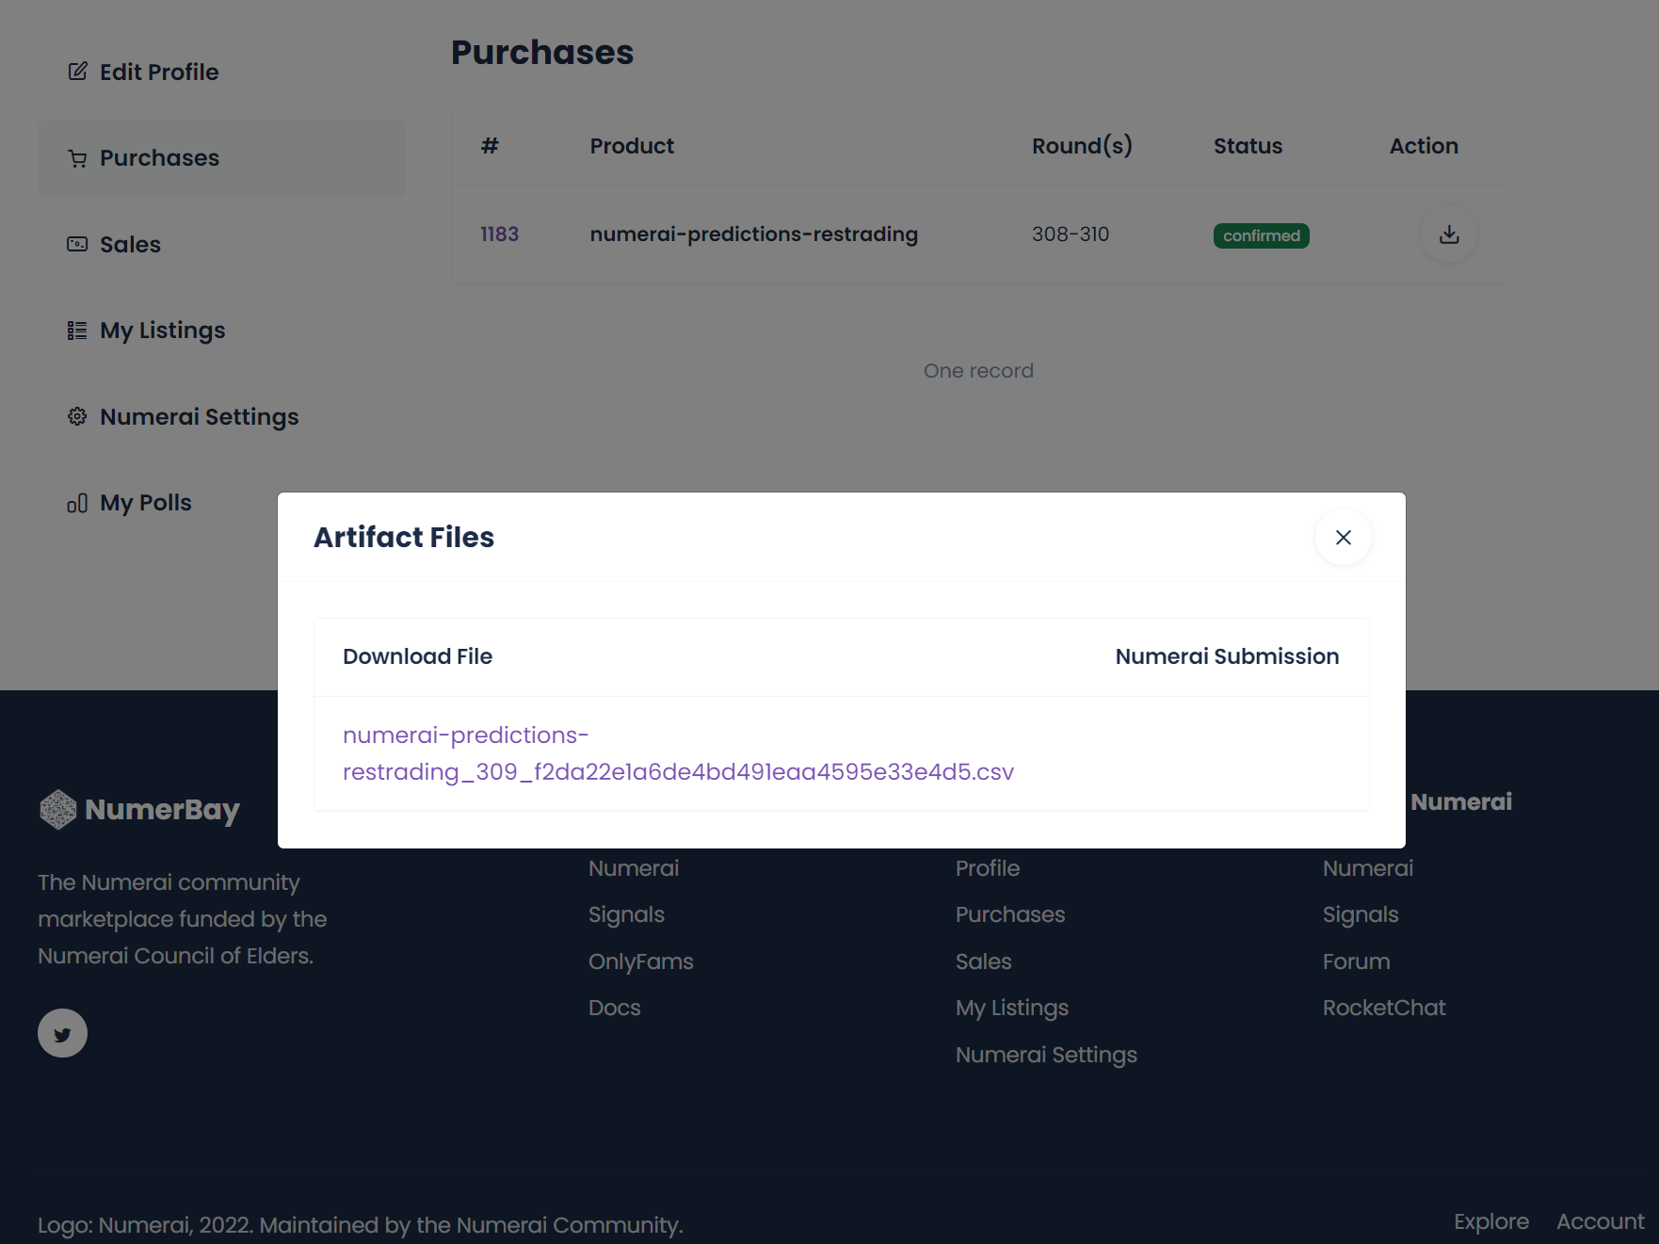Click the Numerai Settings gear icon
This screenshot has width=1659, height=1244.
tap(77, 416)
